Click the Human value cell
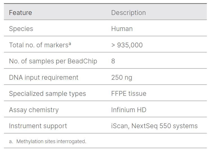Screen dimensions: 210x151 122,29
